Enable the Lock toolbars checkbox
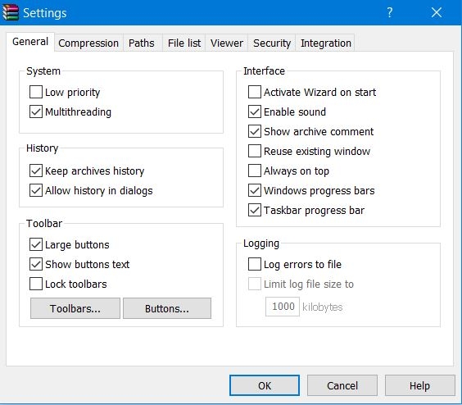This screenshot has height=405, width=462. (36, 284)
